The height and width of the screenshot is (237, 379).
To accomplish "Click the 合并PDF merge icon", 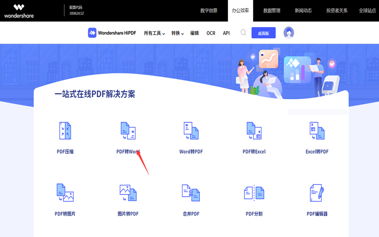I will coord(191,193).
